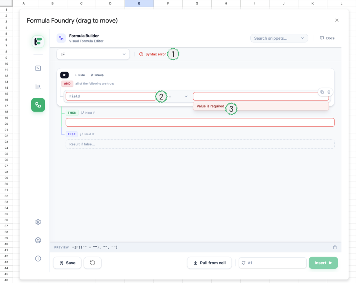Copy preview formula with clipboard icon
The image size is (356, 283).
tap(335, 247)
